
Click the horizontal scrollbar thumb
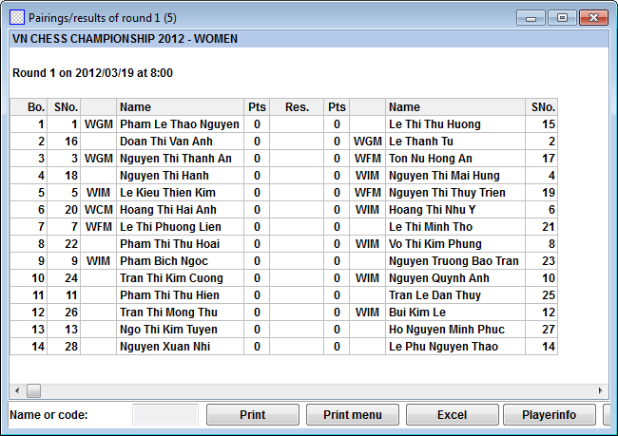[x=33, y=390]
